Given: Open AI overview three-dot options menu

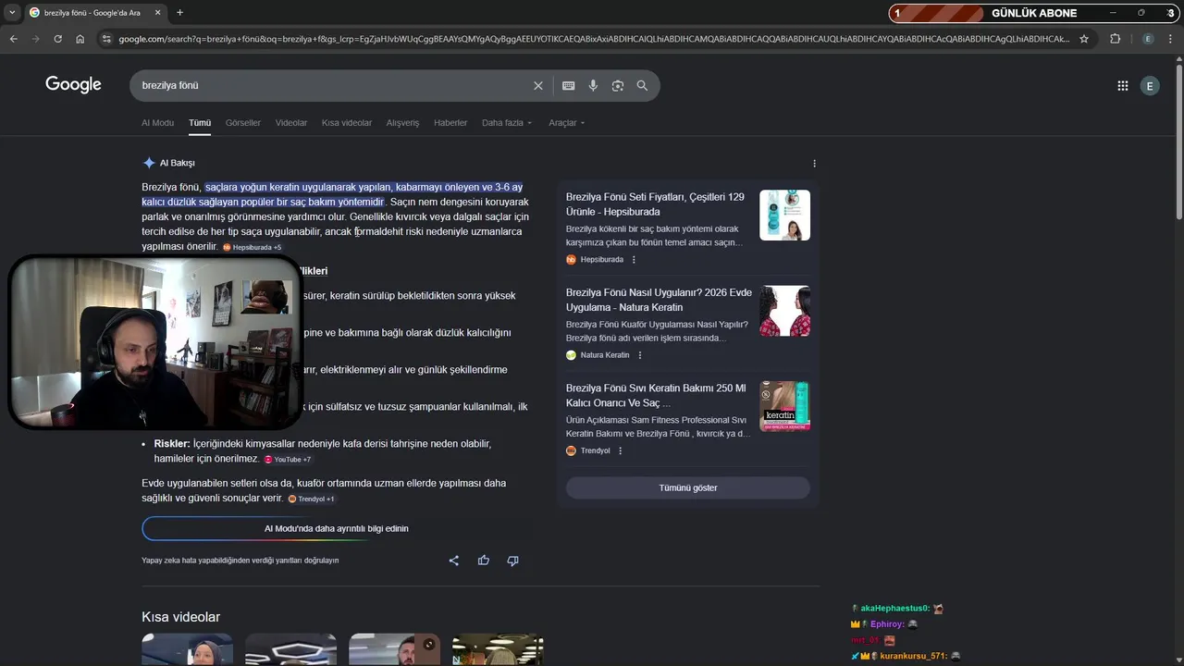Looking at the screenshot, I should coord(814,164).
